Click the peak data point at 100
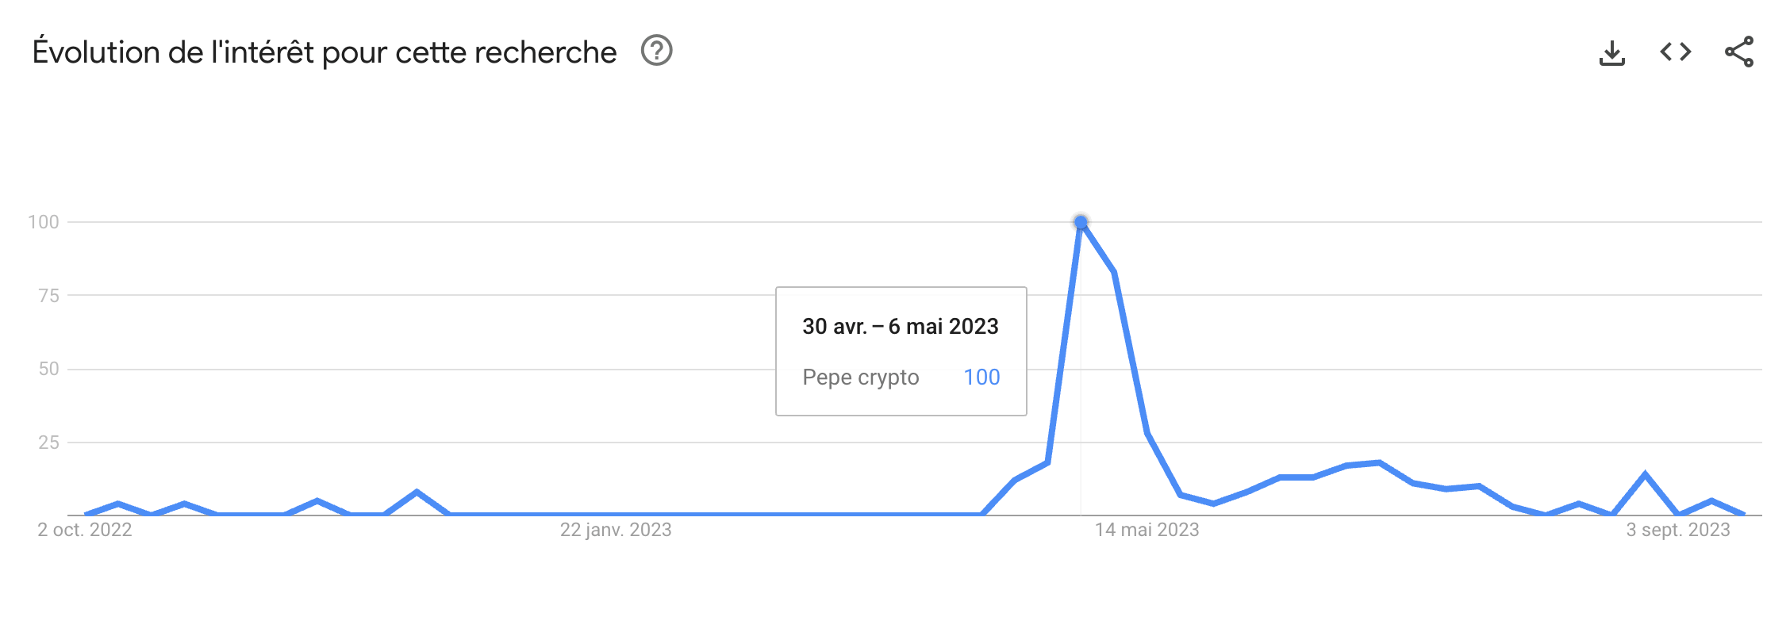 pos(1081,222)
